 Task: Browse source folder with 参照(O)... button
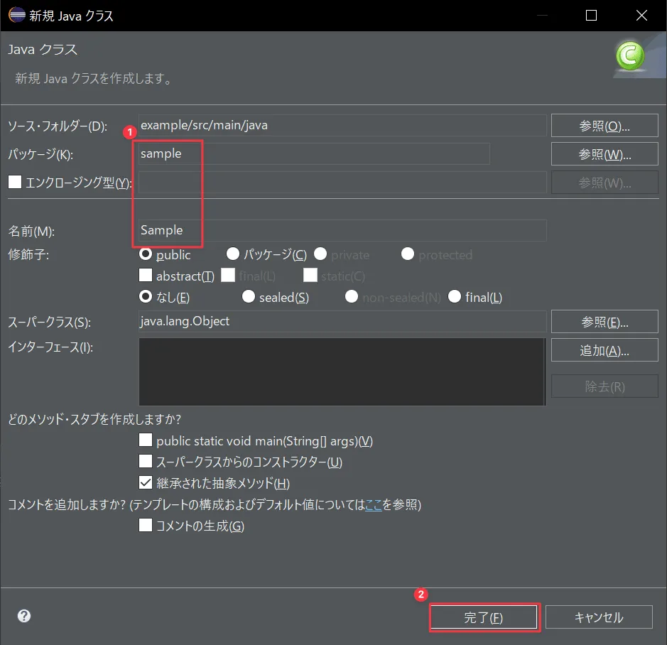pyautogui.click(x=604, y=126)
